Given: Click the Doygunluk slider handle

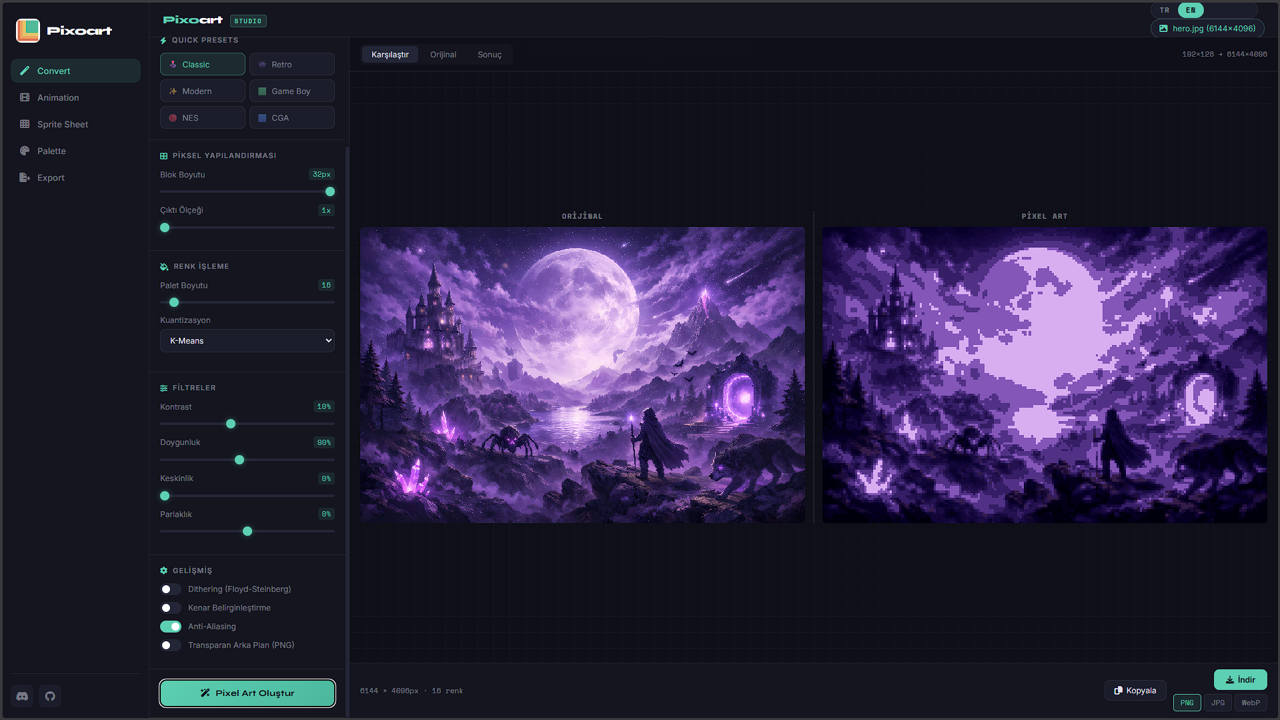Looking at the screenshot, I should pos(239,460).
